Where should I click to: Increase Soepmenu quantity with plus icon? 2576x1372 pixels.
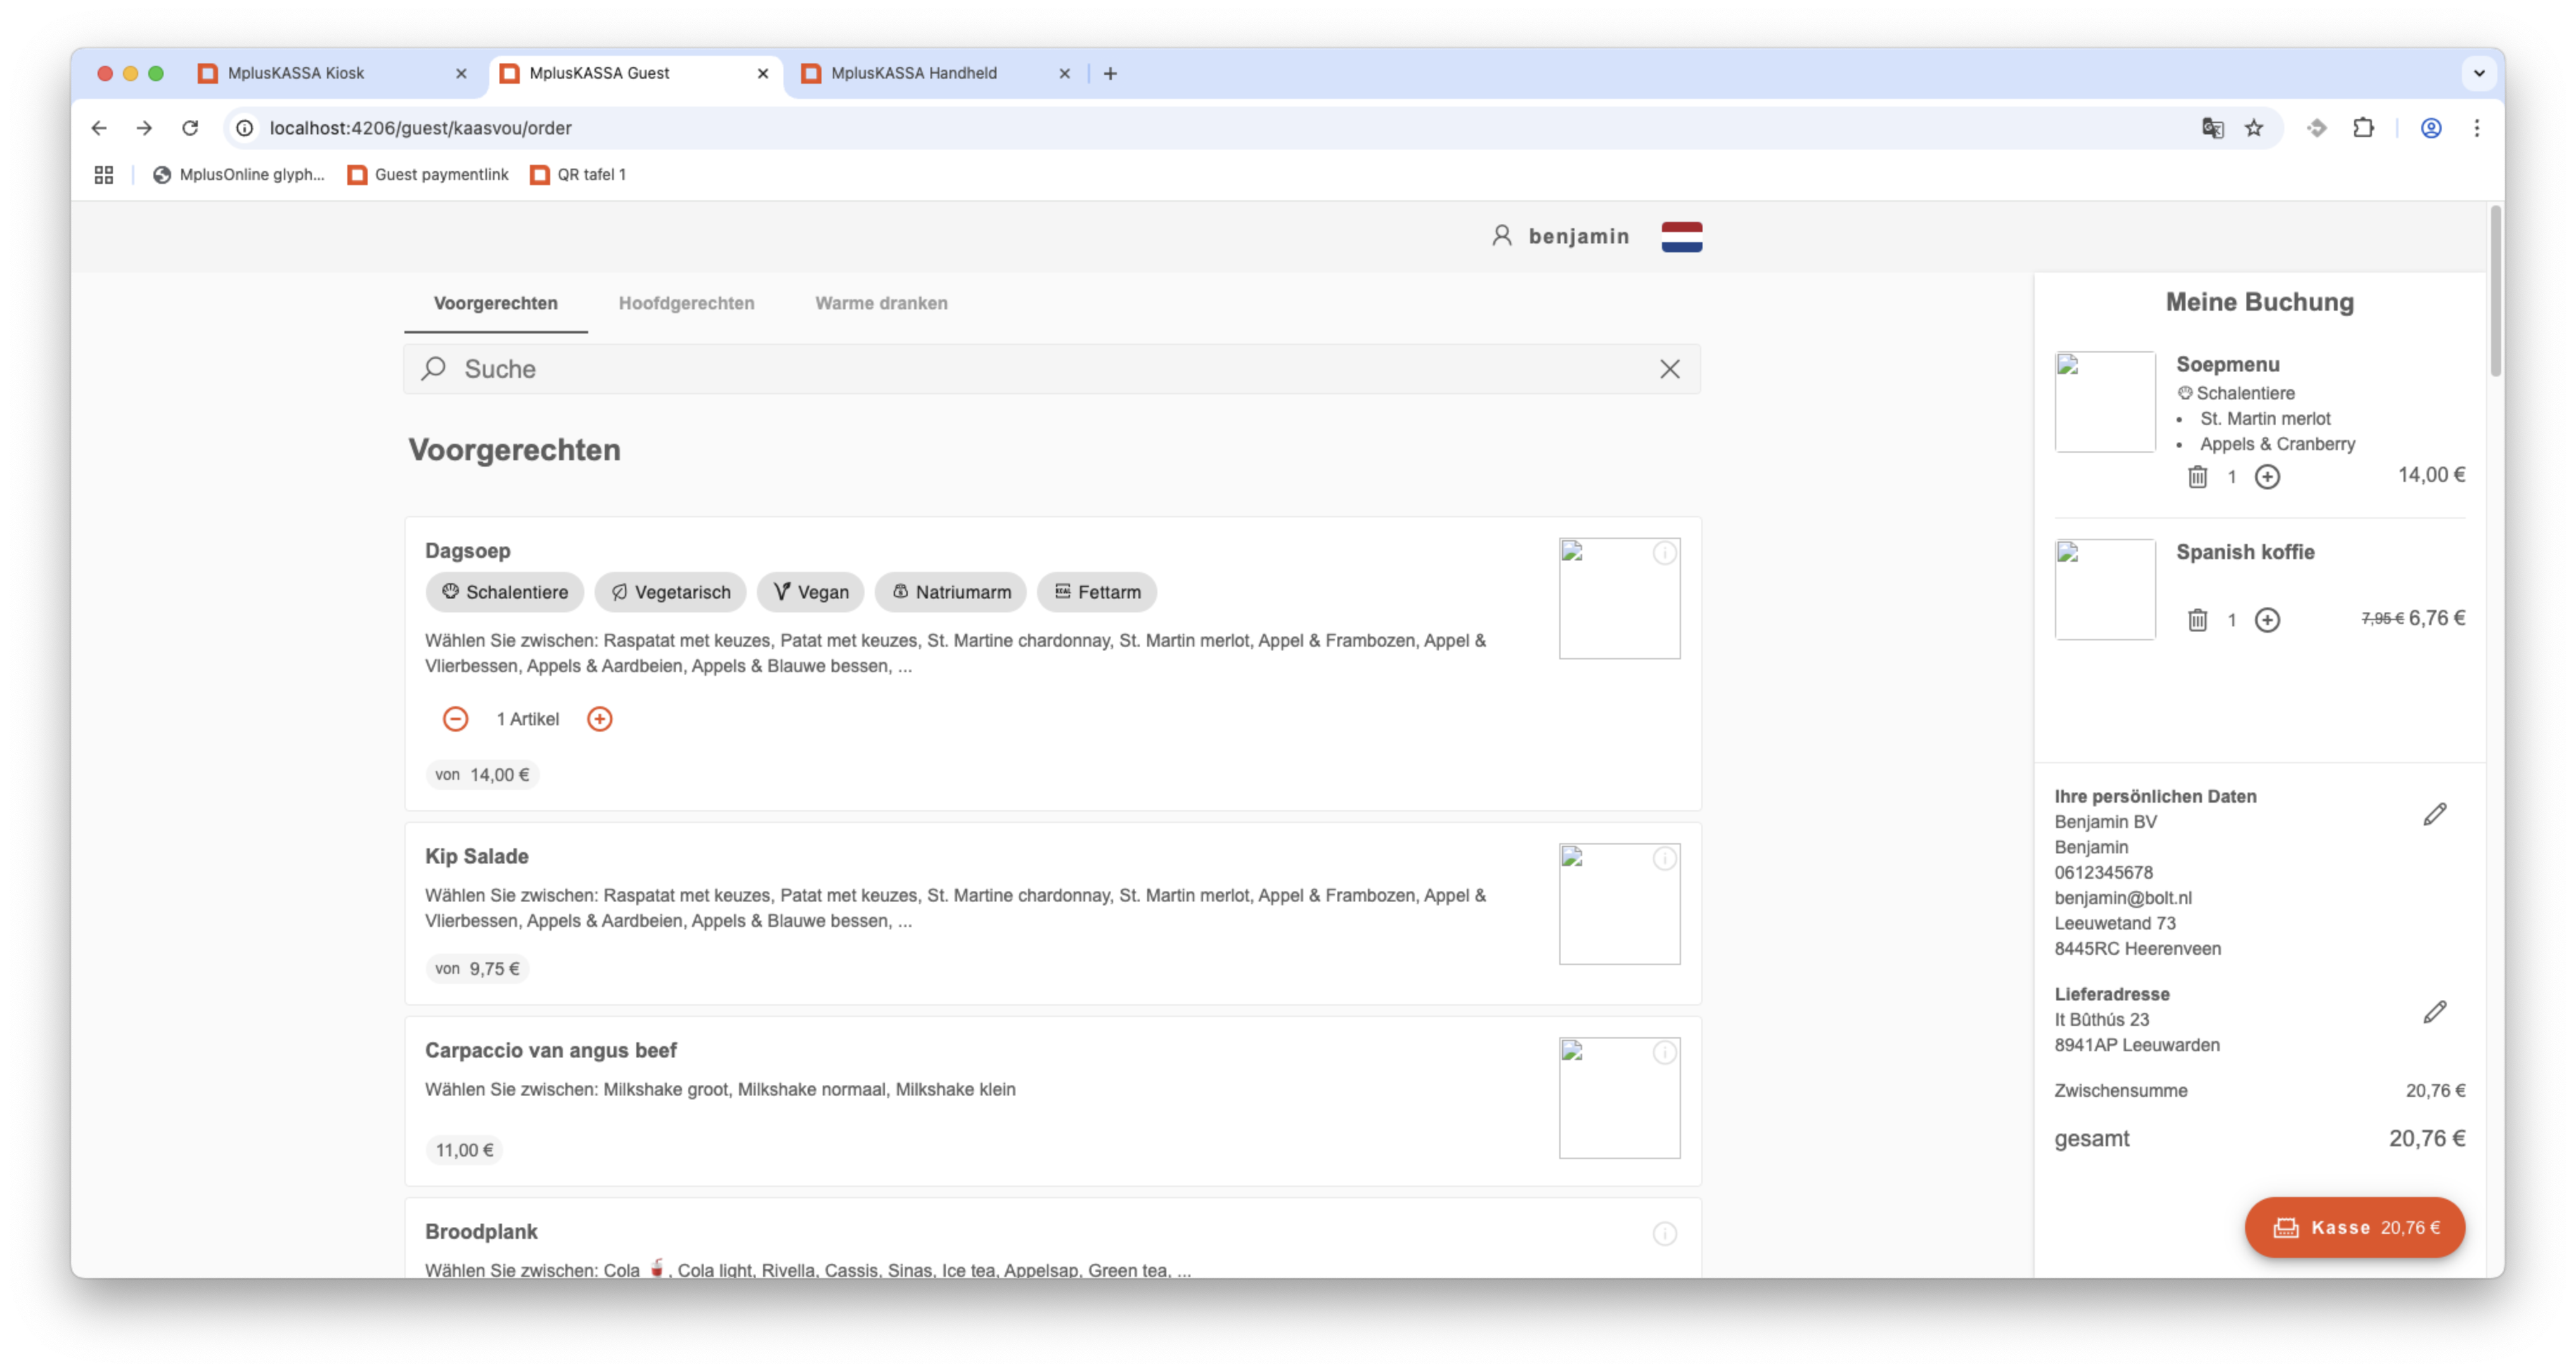2267,477
